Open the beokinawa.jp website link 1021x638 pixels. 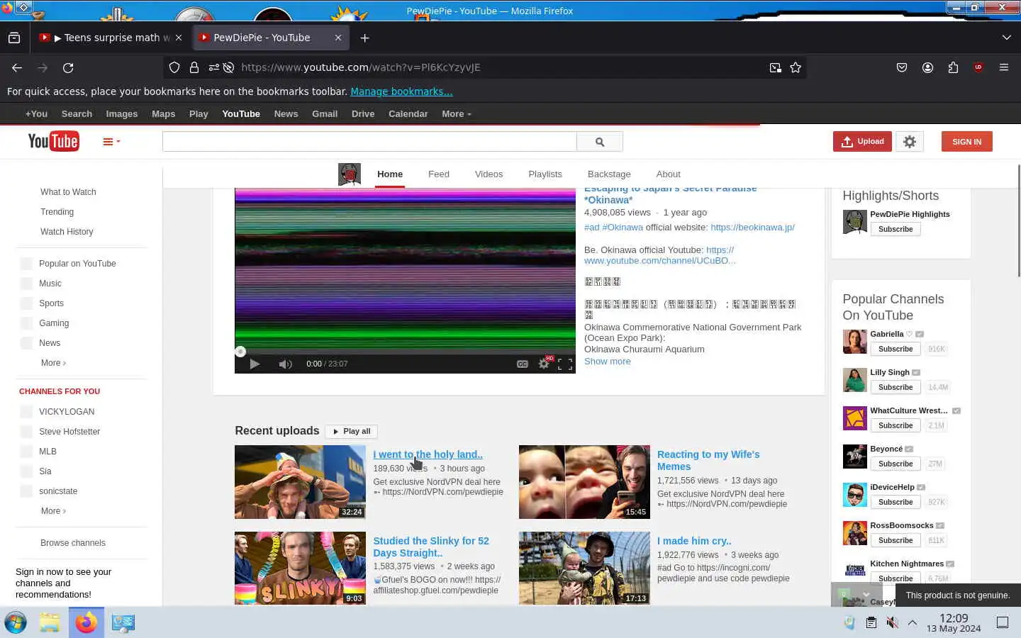(752, 228)
